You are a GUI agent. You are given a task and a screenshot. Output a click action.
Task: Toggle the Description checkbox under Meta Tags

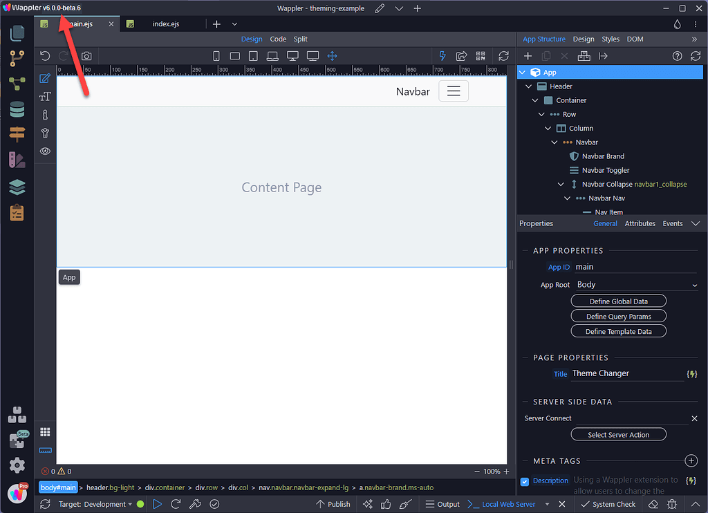click(x=523, y=481)
